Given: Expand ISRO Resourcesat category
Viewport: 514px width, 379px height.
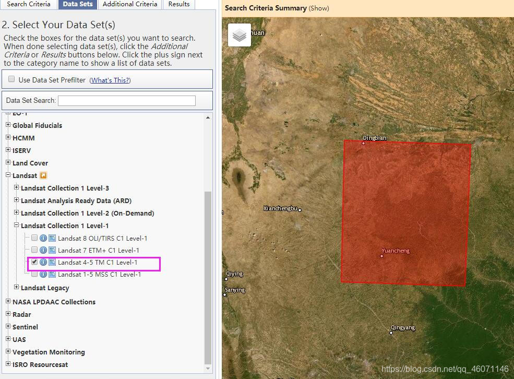Looking at the screenshot, I should 8,363.
